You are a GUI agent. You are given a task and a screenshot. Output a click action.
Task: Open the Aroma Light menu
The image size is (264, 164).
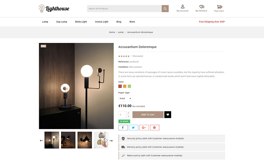coord(102,22)
